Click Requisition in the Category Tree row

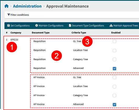pos(39,59)
